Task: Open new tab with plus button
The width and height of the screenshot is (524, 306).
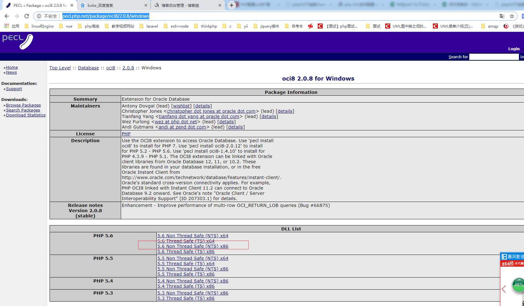Action: point(232,5)
